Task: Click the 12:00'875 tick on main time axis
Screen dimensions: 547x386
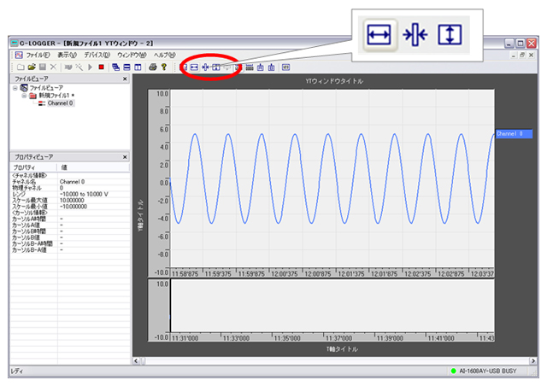Action: 318,274
